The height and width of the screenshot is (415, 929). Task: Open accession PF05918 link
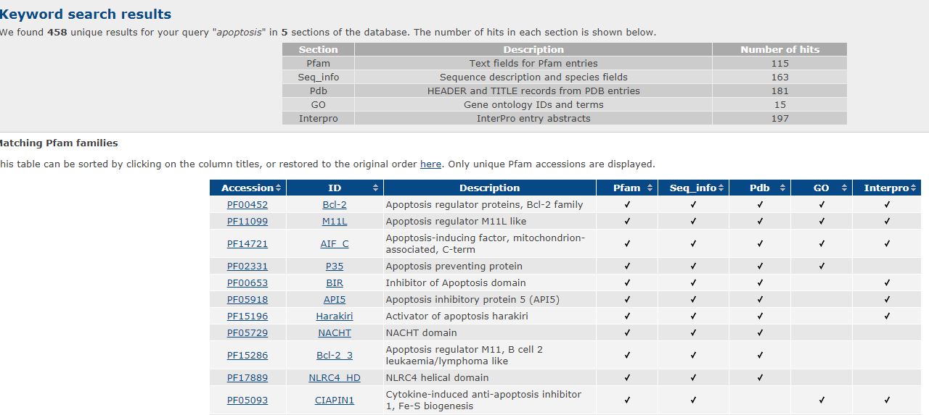[x=247, y=300]
